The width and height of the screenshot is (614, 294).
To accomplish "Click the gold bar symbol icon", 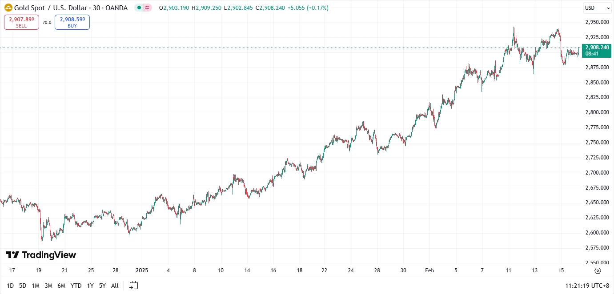I will [8, 8].
